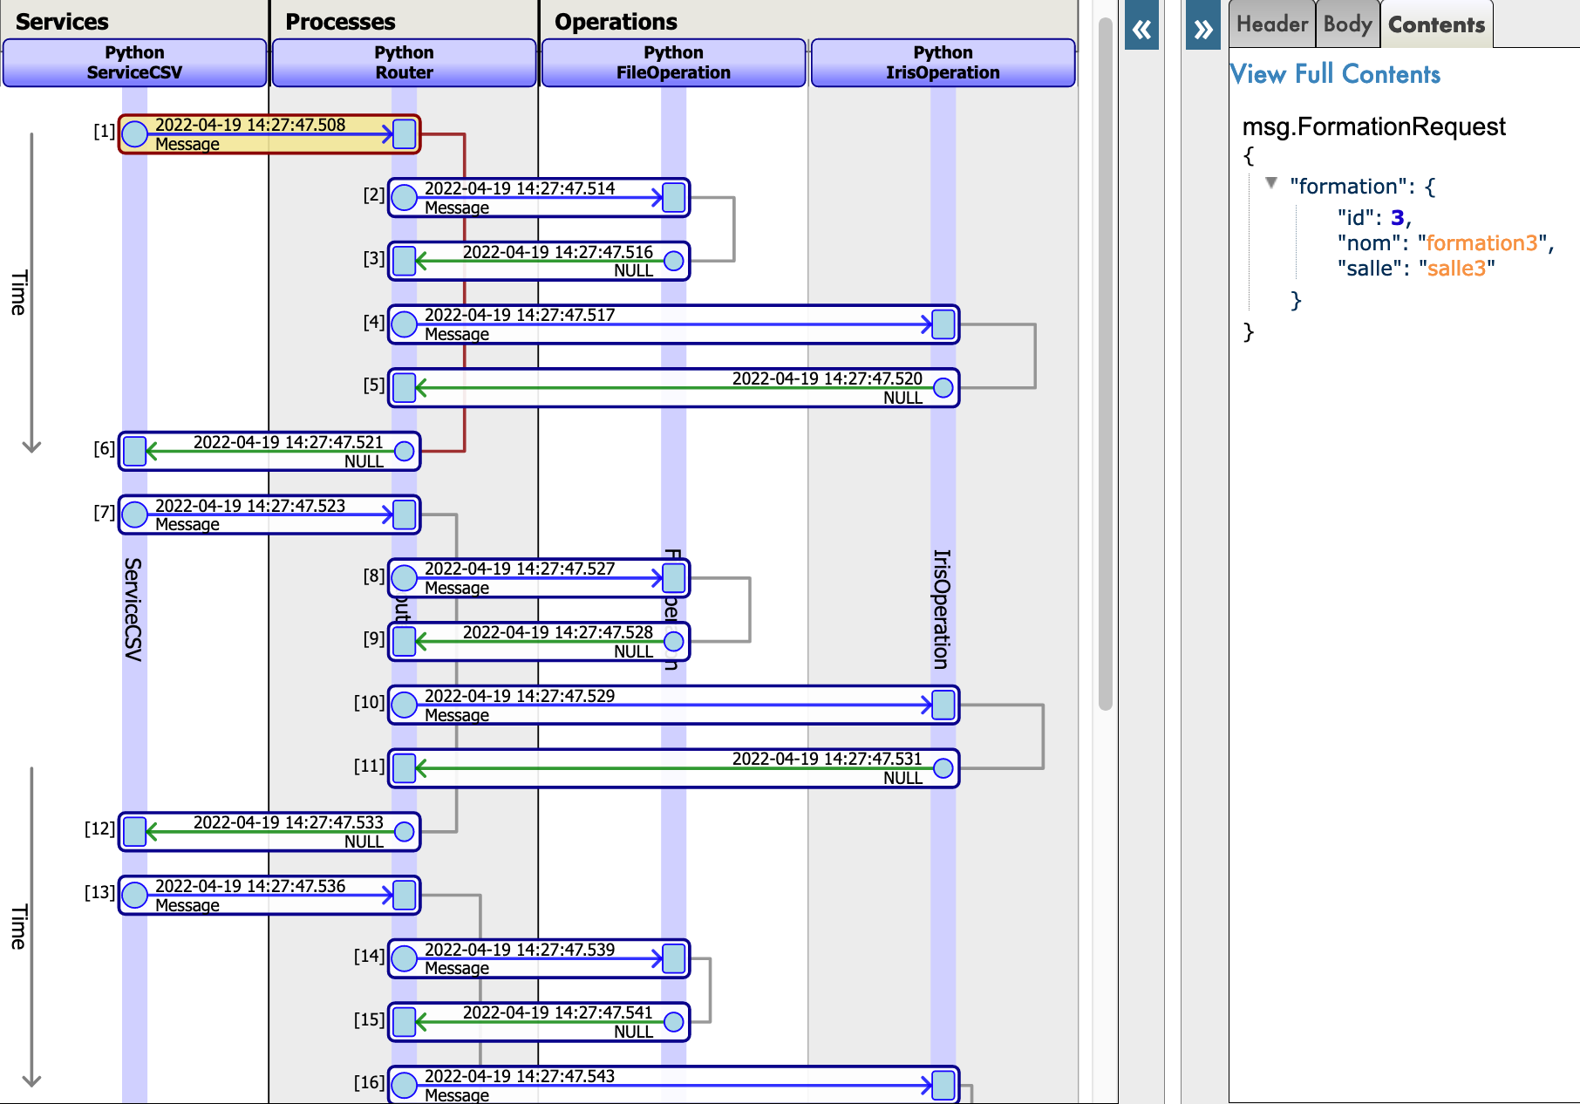Select message [7] at 14:27:47.523
This screenshot has height=1104, width=1580.
coord(269,515)
